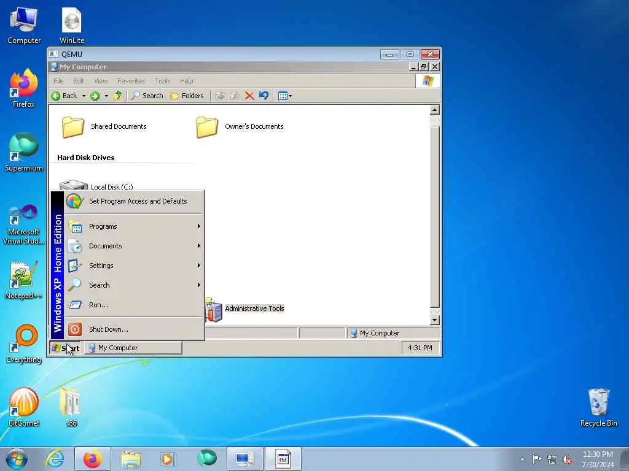
Task: Click the blue Undo toolbar icon
Action: (264, 96)
